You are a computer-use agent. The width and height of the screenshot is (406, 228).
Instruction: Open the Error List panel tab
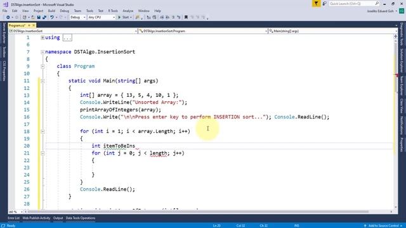coord(13,218)
